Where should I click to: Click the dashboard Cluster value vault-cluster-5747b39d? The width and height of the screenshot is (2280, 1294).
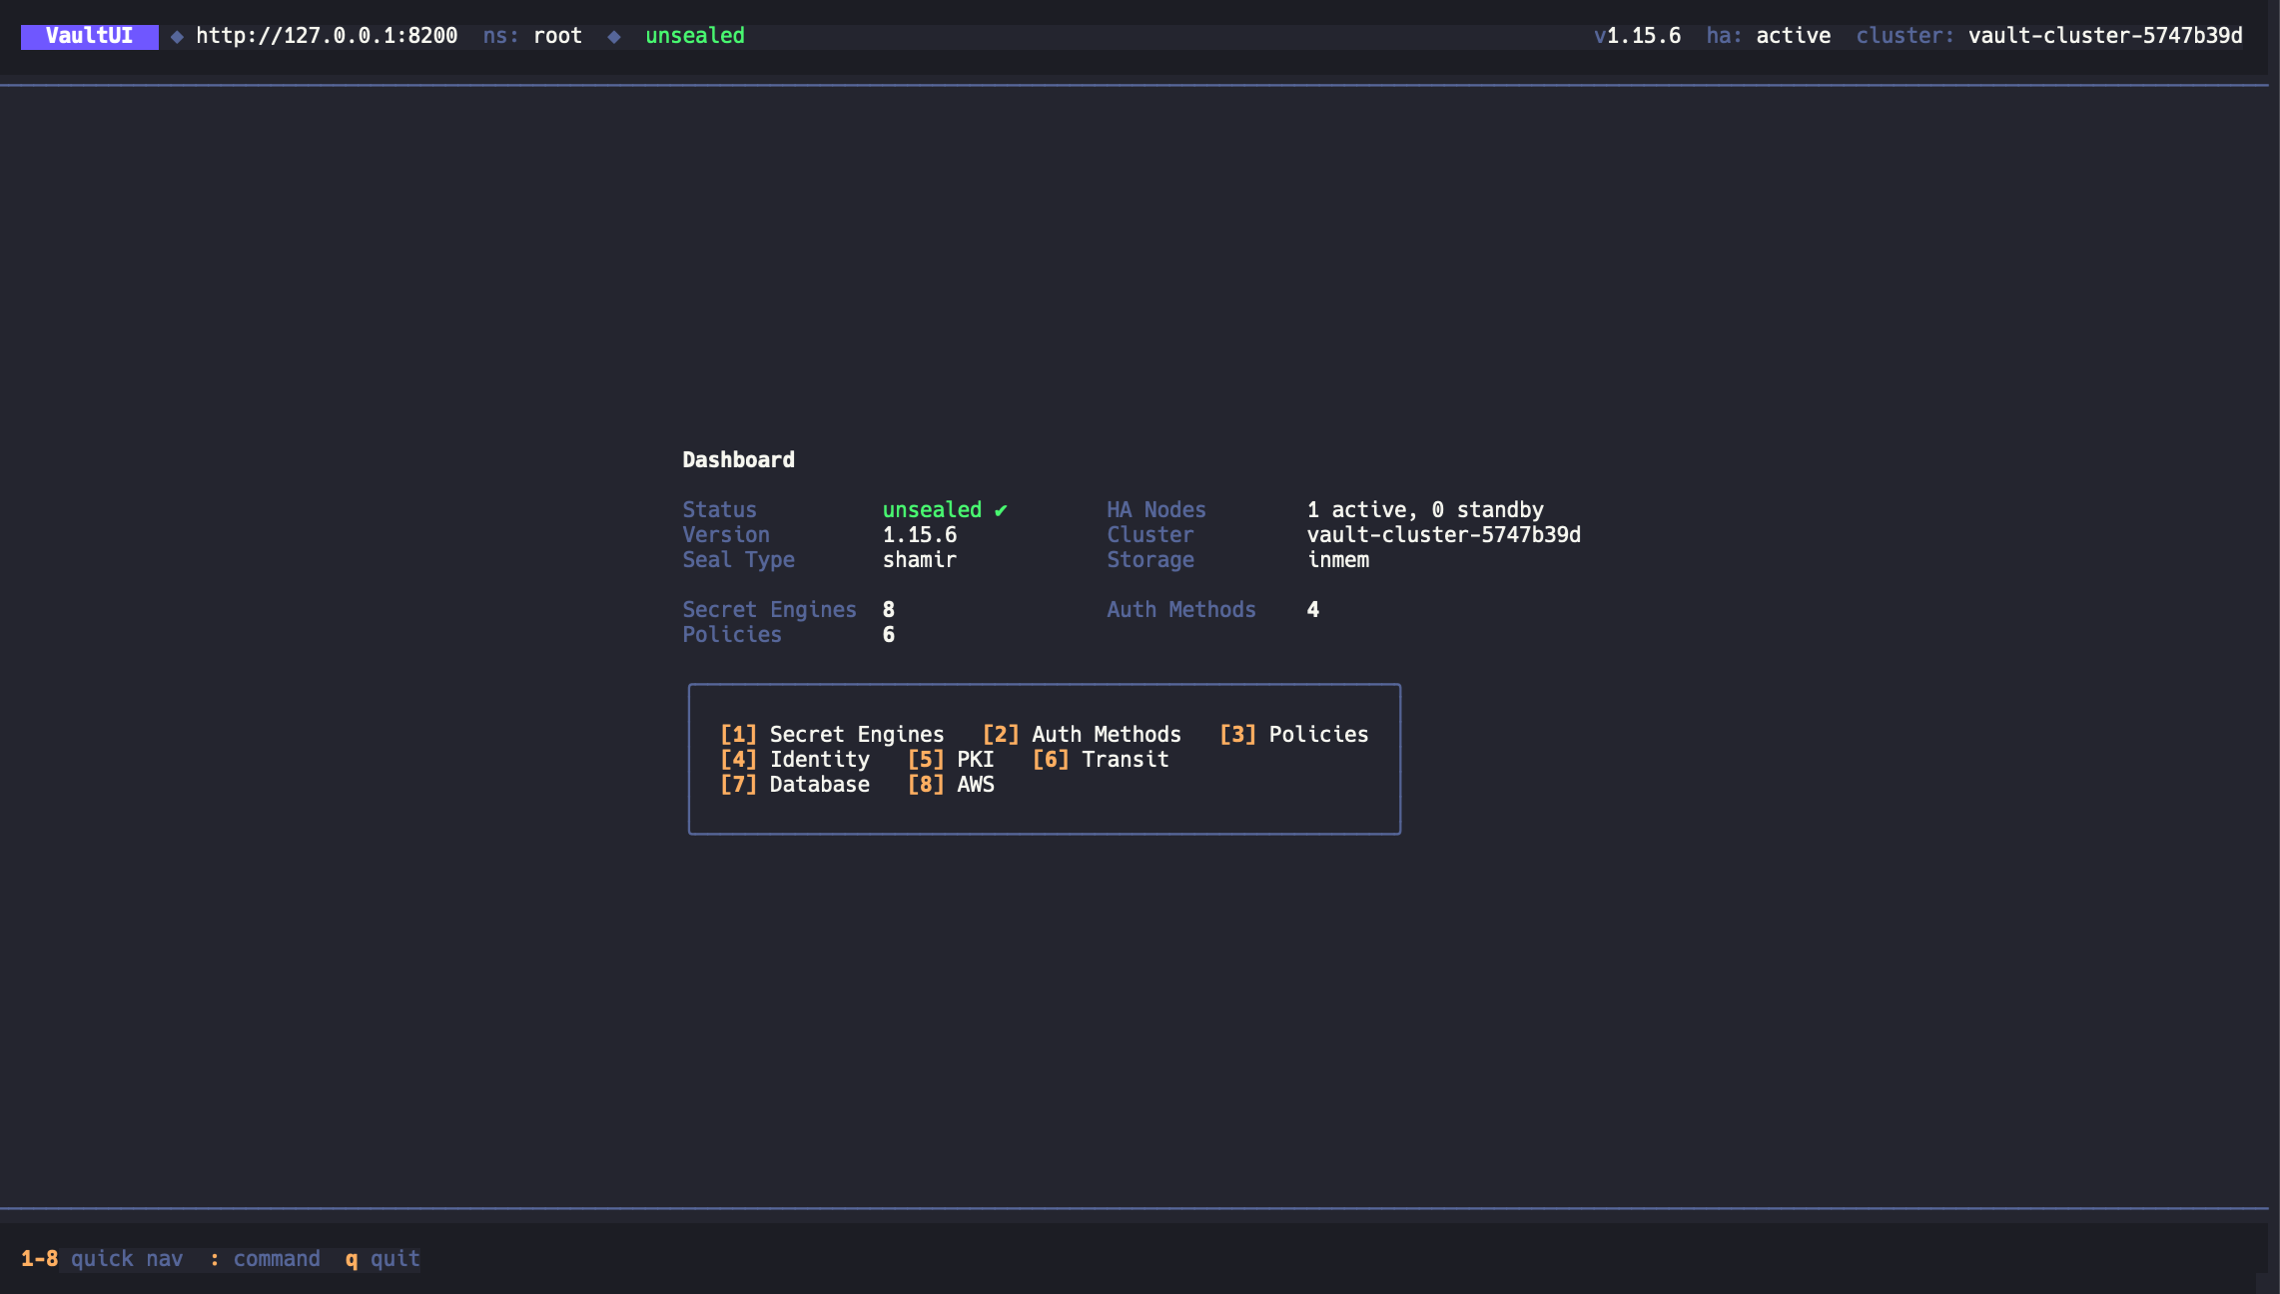(1444, 535)
